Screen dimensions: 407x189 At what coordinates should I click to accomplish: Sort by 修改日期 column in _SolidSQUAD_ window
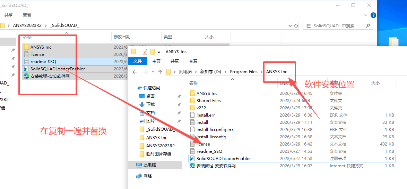[122, 37]
